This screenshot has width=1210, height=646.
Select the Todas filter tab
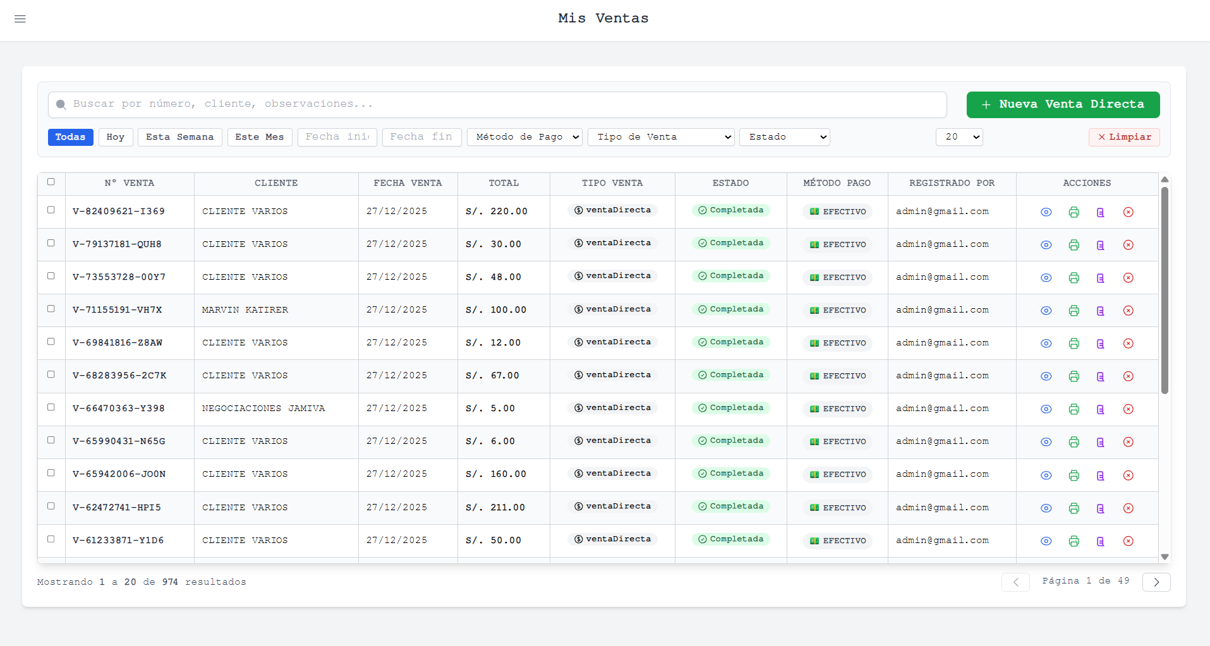[70, 137]
